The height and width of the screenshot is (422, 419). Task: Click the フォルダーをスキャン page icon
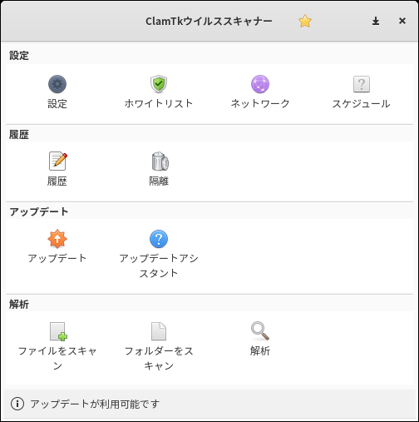tap(159, 331)
